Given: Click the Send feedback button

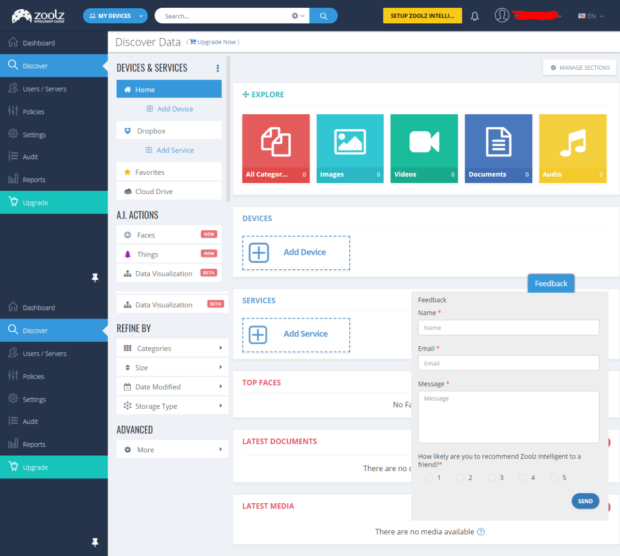Looking at the screenshot, I should click(585, 501).
